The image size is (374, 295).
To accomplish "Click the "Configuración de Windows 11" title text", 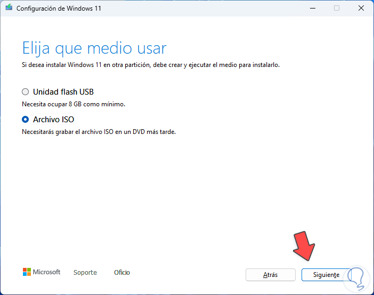I will click(59, 9).
